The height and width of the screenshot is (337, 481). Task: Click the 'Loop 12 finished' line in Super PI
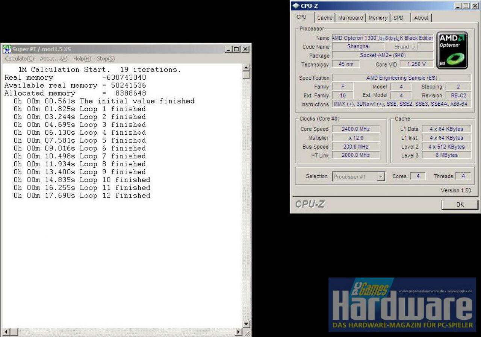click(x=82, y=196)
